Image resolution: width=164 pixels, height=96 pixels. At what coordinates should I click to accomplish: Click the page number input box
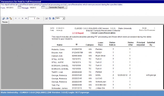point(32,18)
